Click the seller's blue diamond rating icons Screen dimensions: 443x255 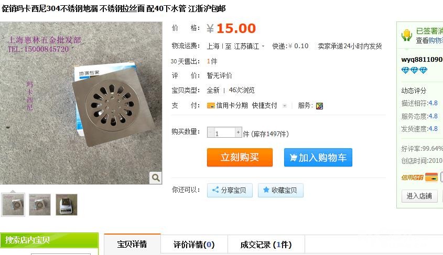point(415,70)
